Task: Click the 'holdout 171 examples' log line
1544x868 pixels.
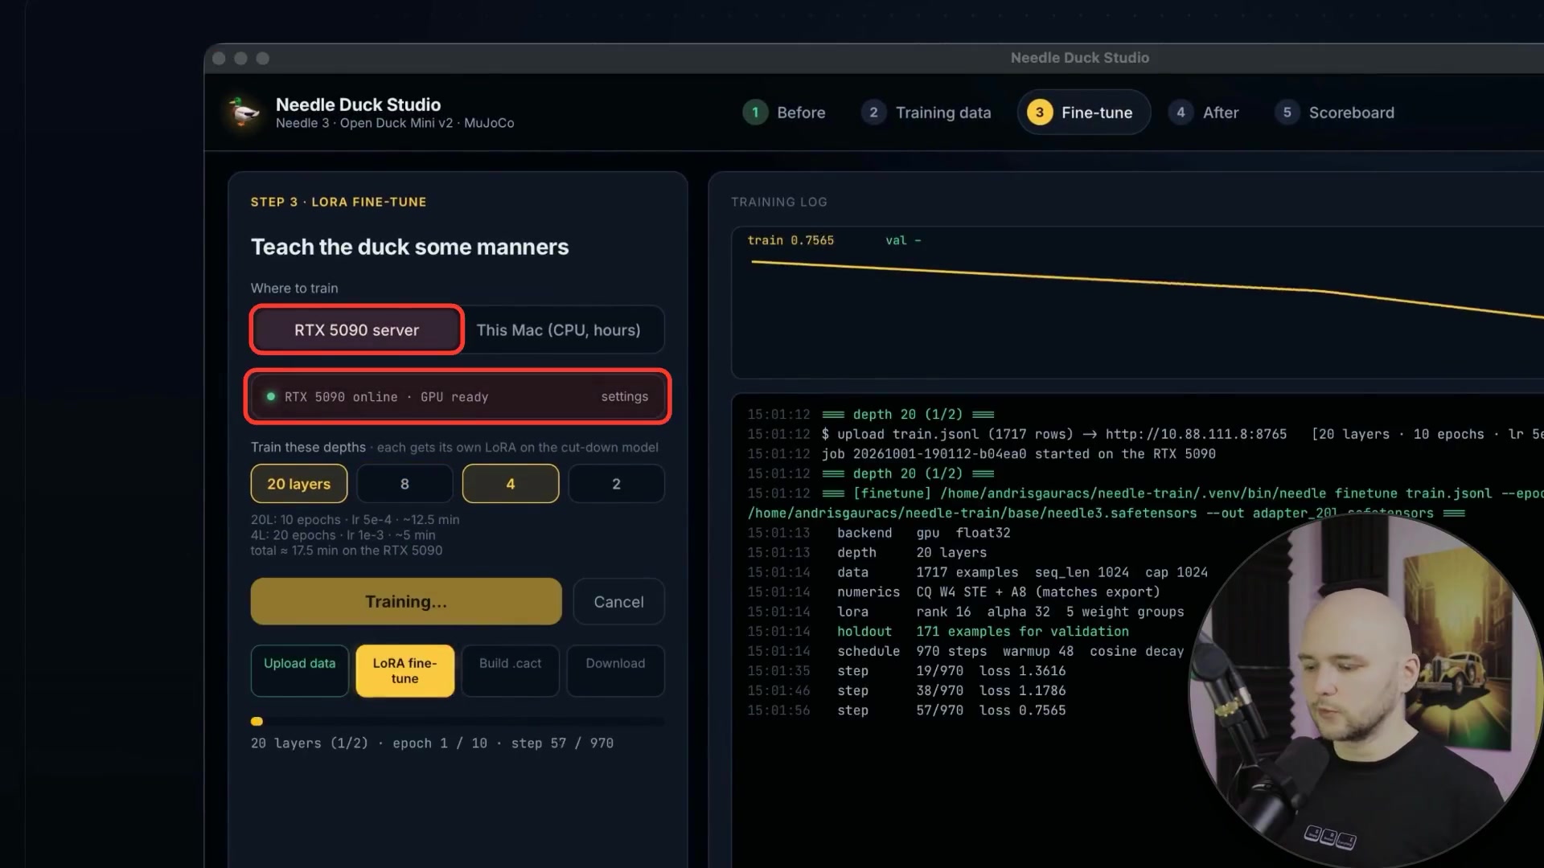Action: [x=938, y=632]
